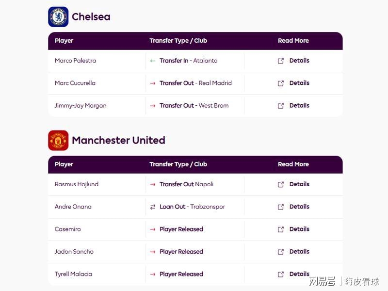Click the Chelsea section heading
The image size is (388, 291).
pyautogui.click(x=91, y=17)
